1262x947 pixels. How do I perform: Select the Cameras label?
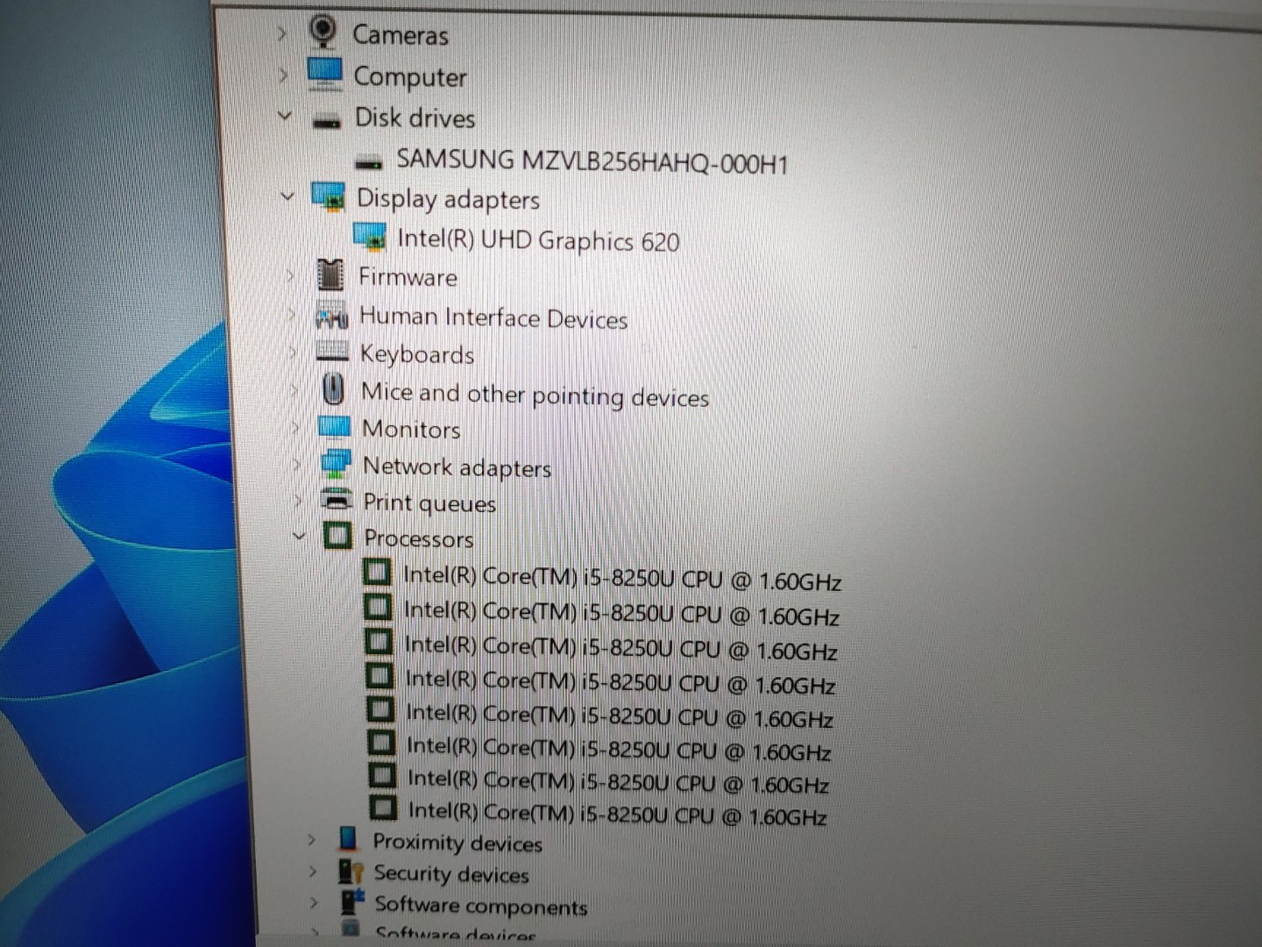click(x=401, y=35)
